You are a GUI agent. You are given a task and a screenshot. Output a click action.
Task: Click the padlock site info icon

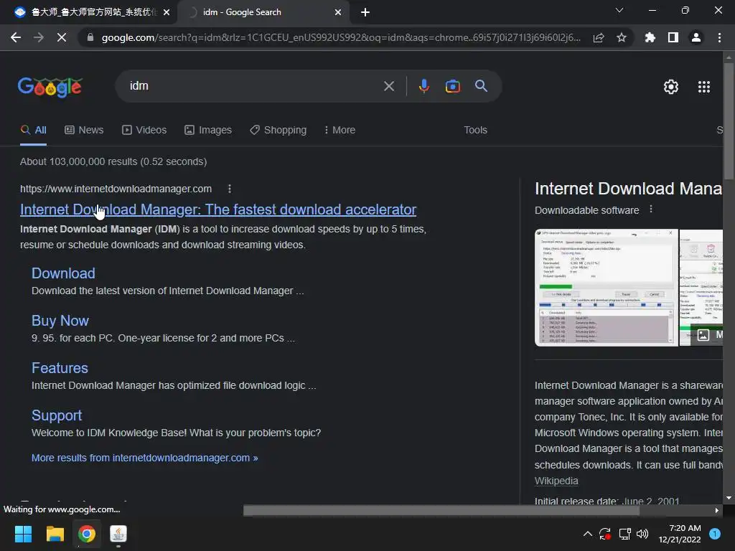tap(90, 37)
